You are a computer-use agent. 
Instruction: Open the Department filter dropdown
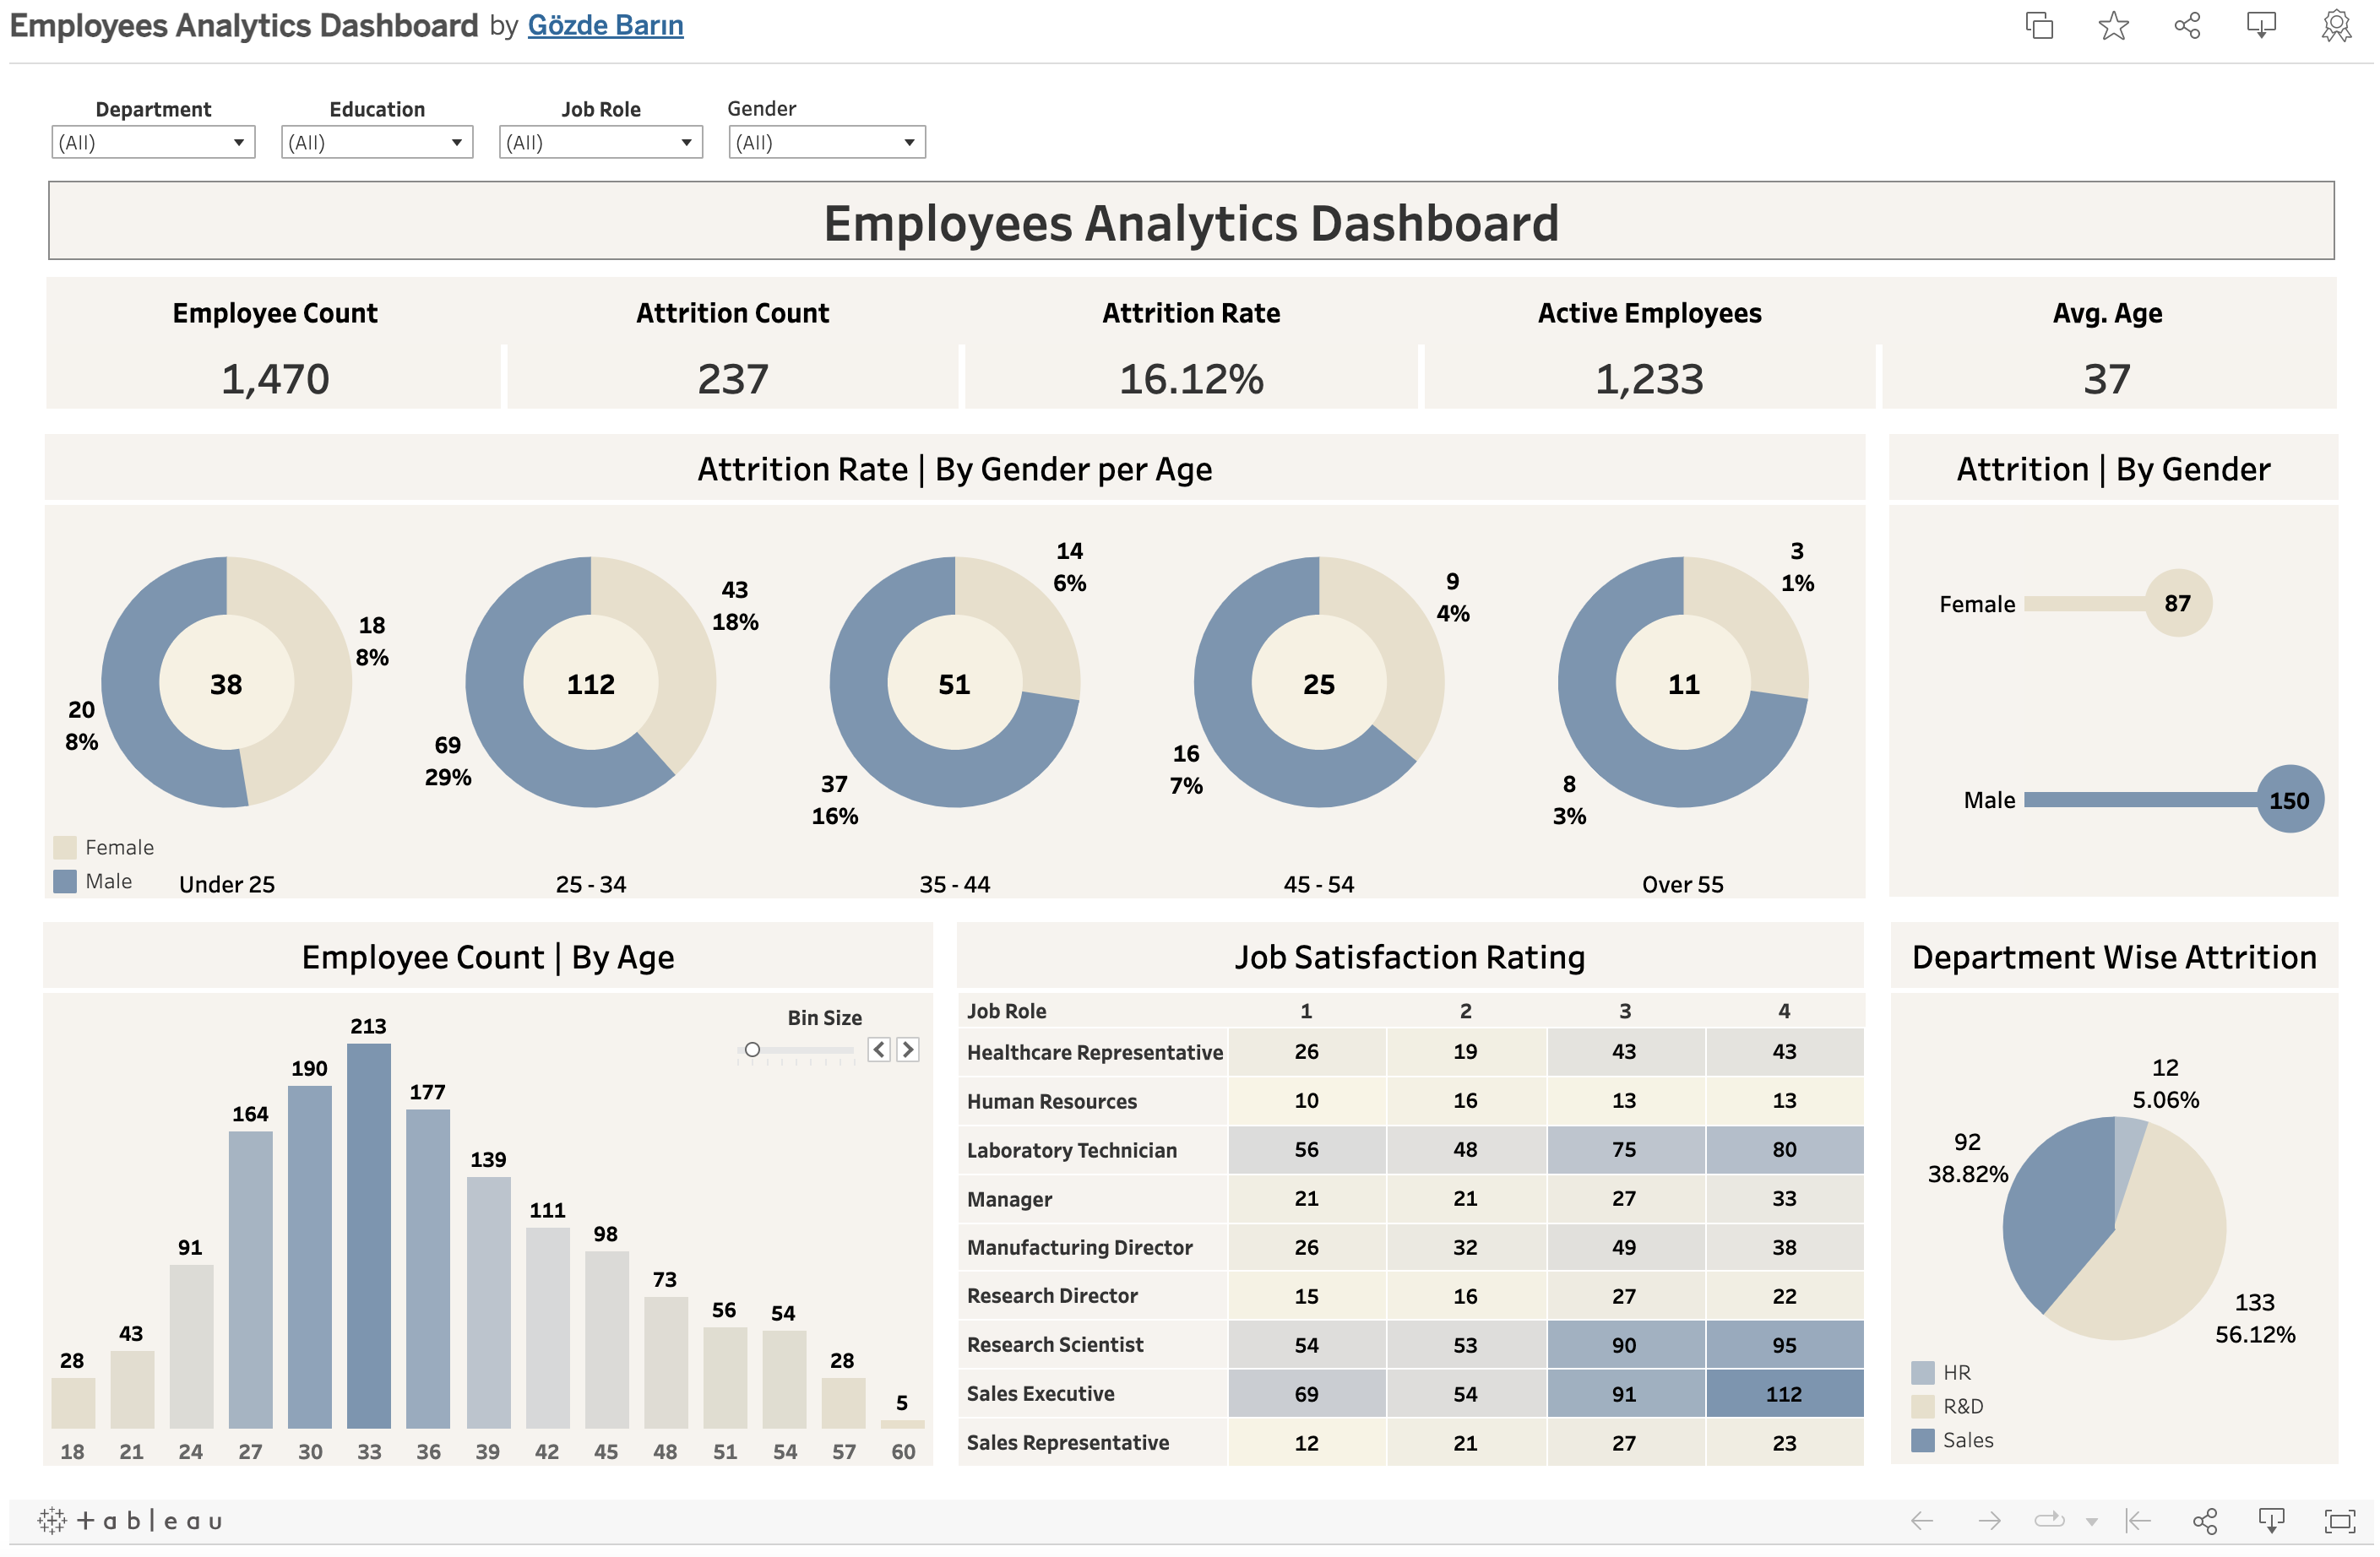pyautogui.click(x=153, y=142)
